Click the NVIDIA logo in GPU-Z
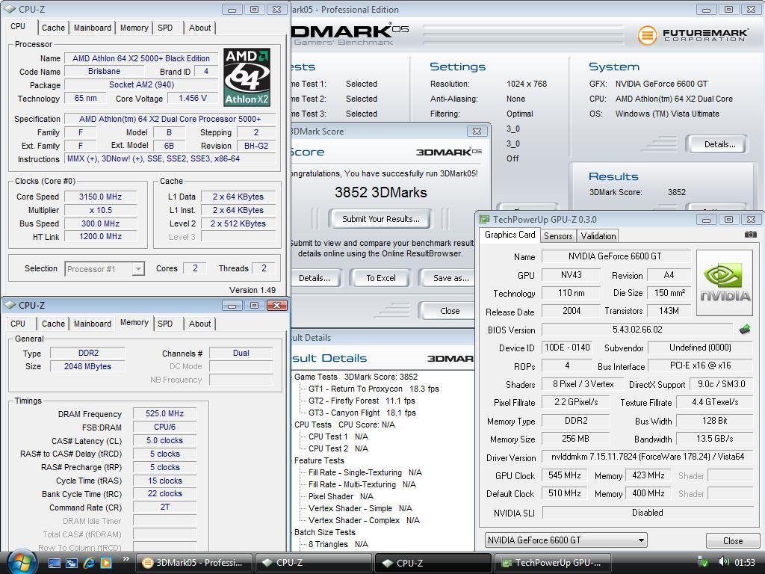The width and height of the screenshot is (765, 574). (725, 283)
